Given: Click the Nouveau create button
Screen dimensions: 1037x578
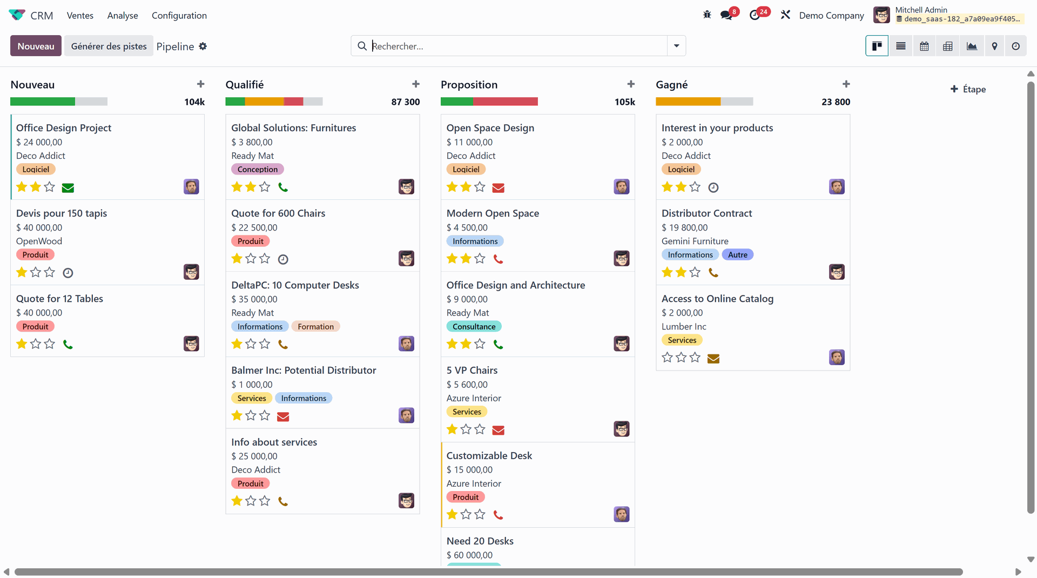Looking at the screenshot, I should 36,46.
